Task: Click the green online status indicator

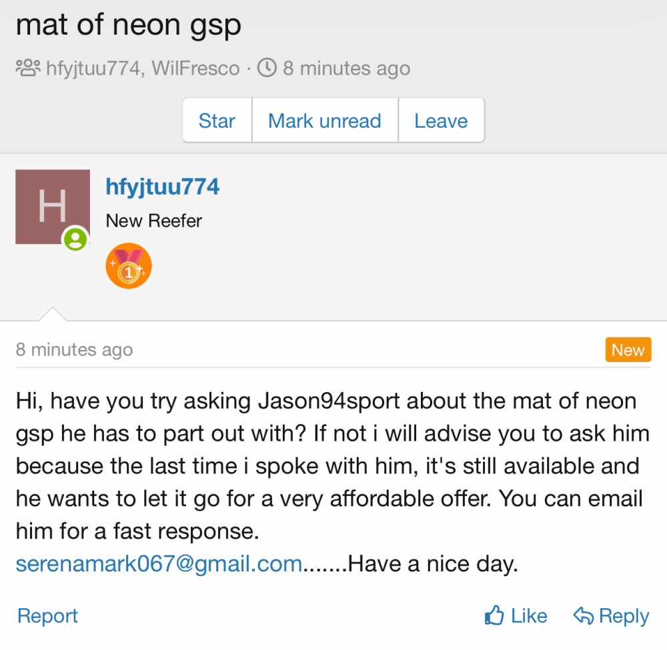Action: pyautogui.click(x=75, y=239)
